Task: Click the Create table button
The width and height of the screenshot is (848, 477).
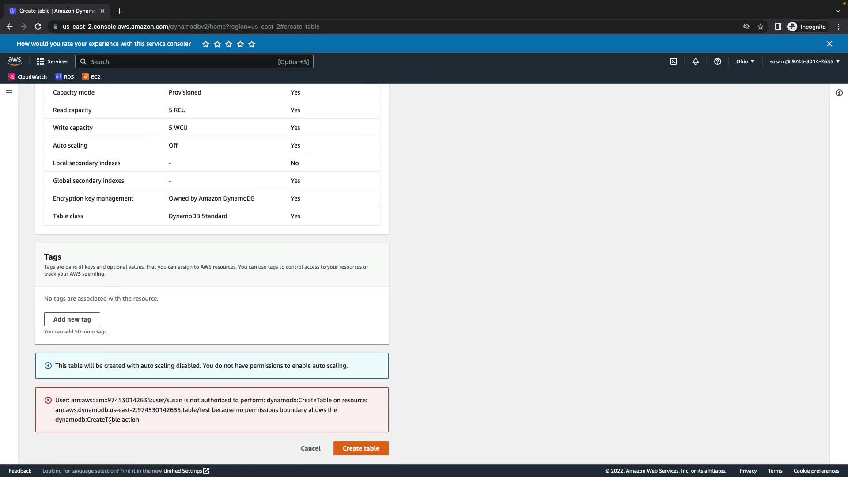Action: click(x=360, y=448)
